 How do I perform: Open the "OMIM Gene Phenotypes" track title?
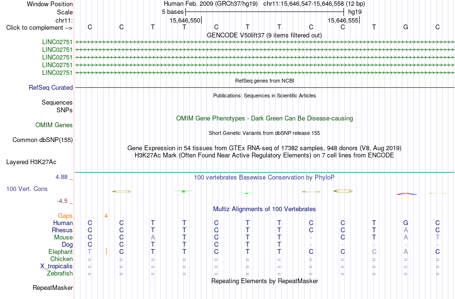tap(264, 119)
